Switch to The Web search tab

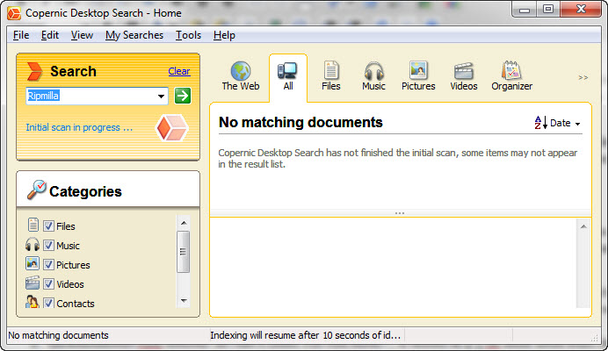(x=241, y=76)
